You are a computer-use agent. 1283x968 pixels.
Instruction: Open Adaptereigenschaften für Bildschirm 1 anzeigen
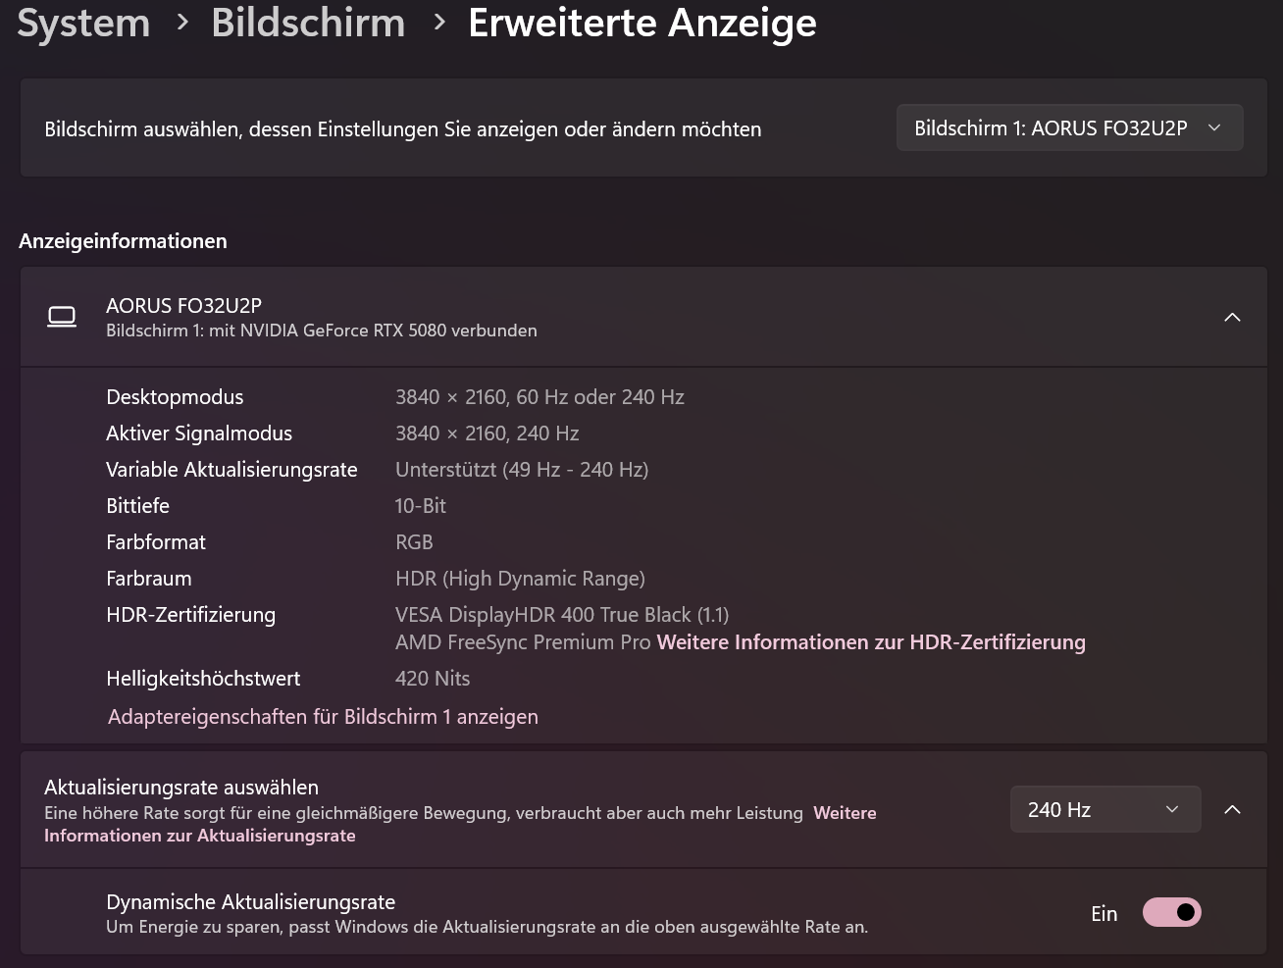pyautogui.click(x=323, y=717)
